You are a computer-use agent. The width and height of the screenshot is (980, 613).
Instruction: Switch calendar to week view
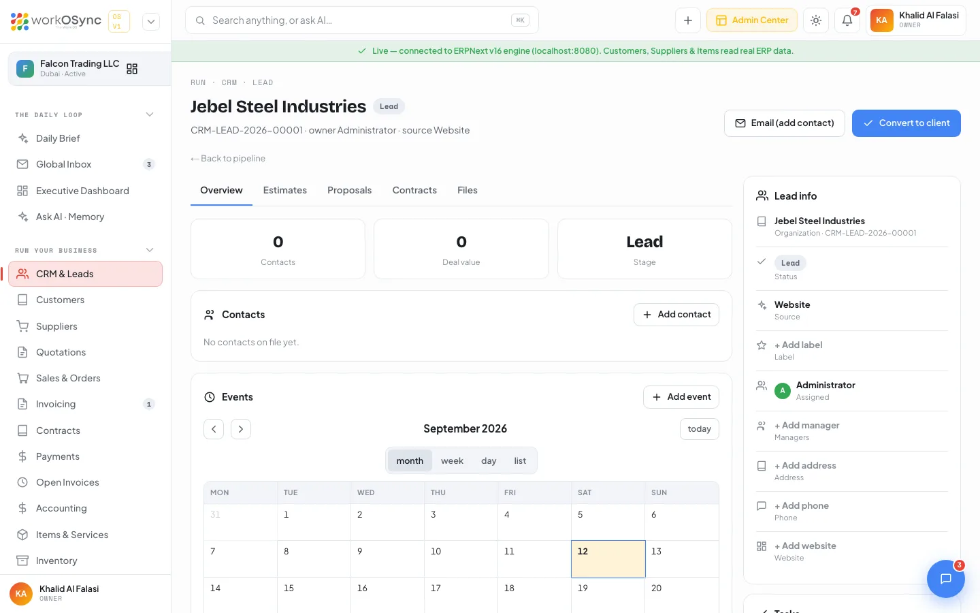pyautogui.click(x=452, y=461)
